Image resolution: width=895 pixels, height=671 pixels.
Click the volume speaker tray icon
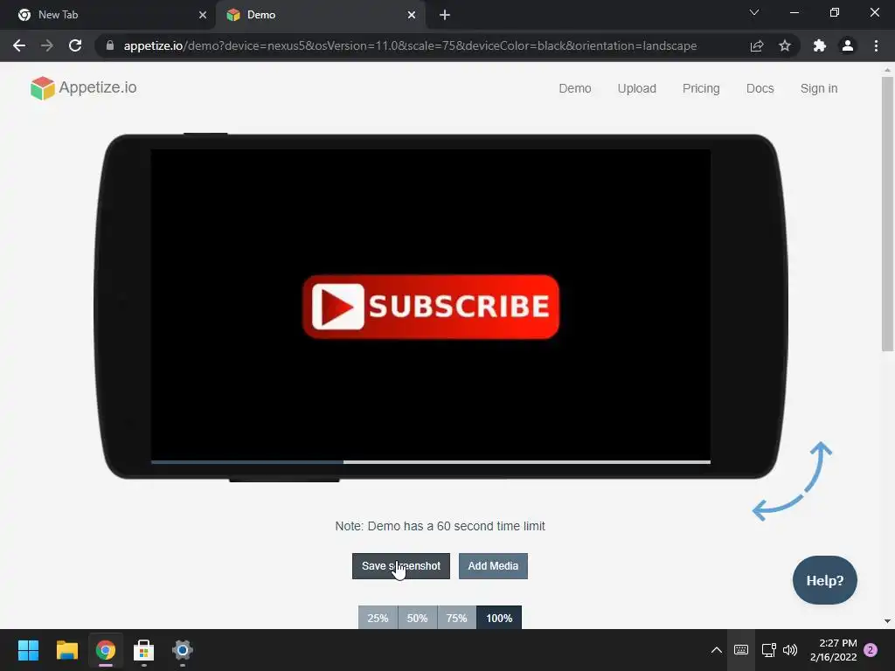click(x=790, y=650)
